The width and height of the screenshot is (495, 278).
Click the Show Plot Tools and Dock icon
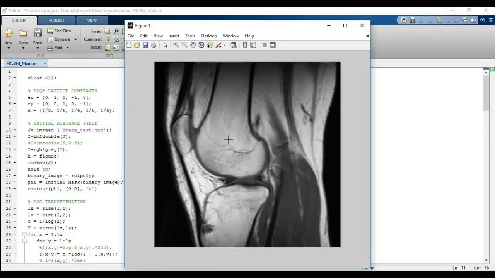pyautogui.click(x=273, y=45)
